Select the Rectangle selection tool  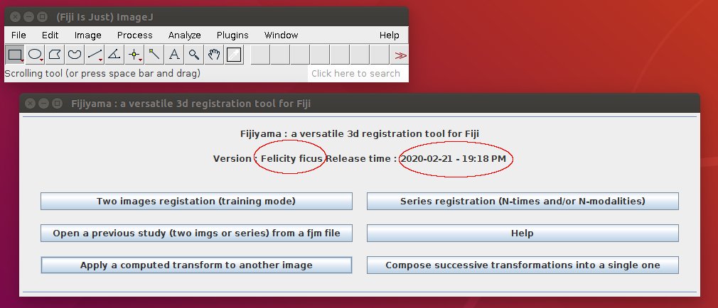pos(15,55)
